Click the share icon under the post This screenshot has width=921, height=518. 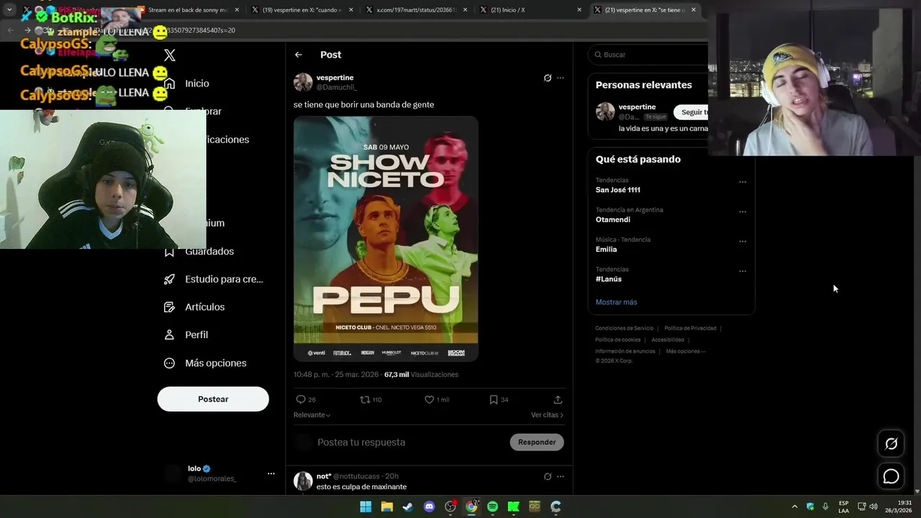[558, 399]
